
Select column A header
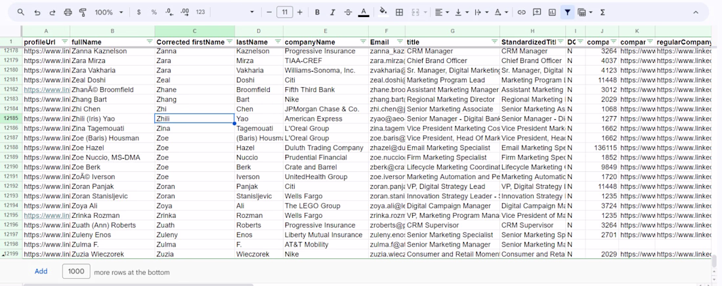click(46, 31)
